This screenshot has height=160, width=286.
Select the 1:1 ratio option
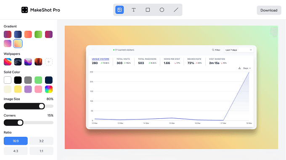click(x=41, y=151)
